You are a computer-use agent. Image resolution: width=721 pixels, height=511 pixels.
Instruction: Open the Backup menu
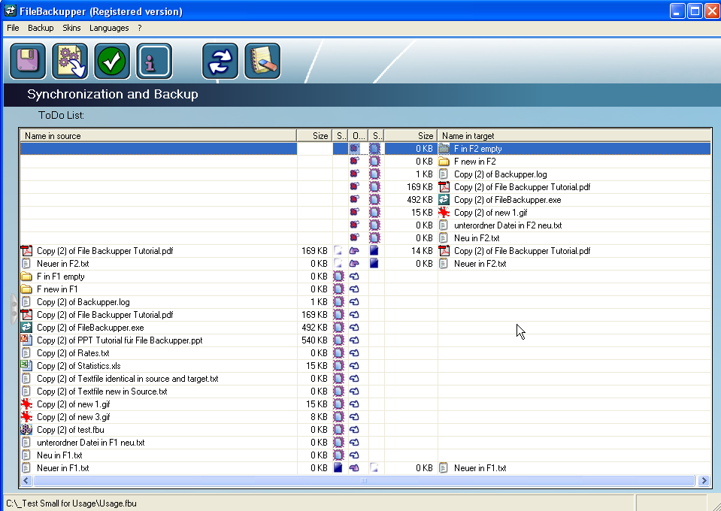point(41,28)
